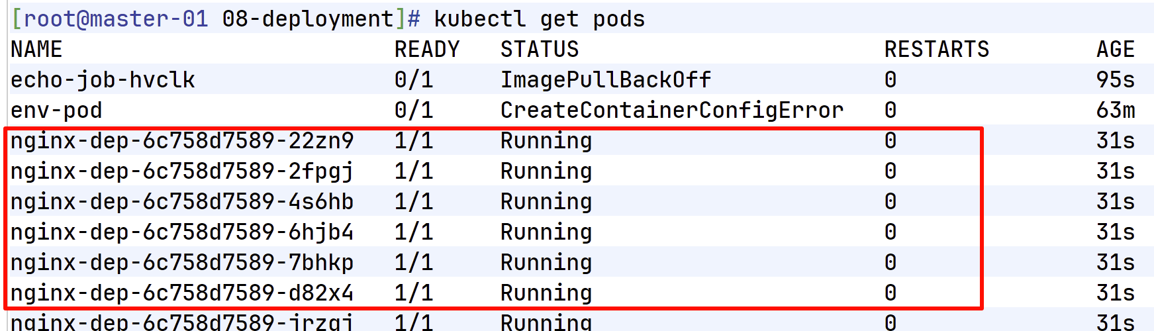Click the RESTARTS column header
Image resolution: width=1154 pixels, height=331 pixels.
[x=936, y=49]
